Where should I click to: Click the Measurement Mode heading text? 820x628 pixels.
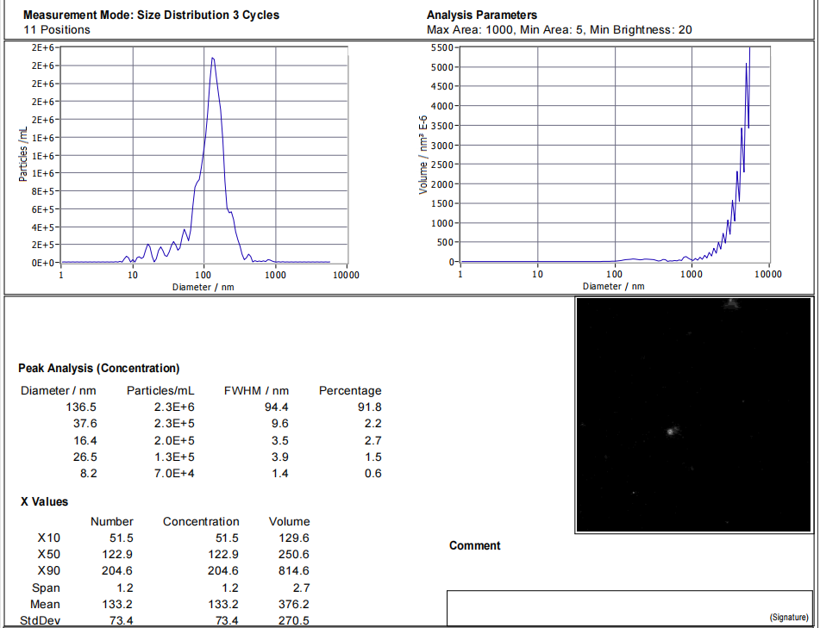[x=151, y=15]
